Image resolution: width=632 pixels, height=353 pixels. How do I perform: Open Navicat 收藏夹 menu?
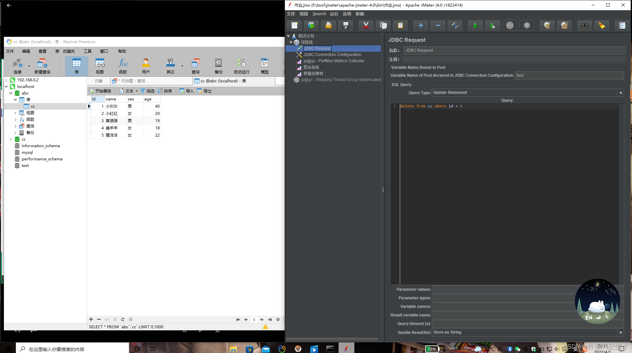pyautogui.click(x=69, y=51)
